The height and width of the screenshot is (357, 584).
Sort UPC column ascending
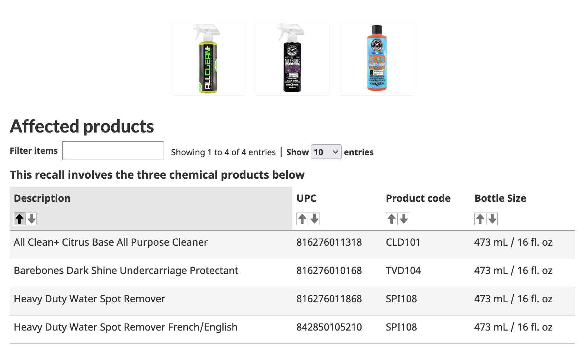pyautogui.click(x=302, y=219)
